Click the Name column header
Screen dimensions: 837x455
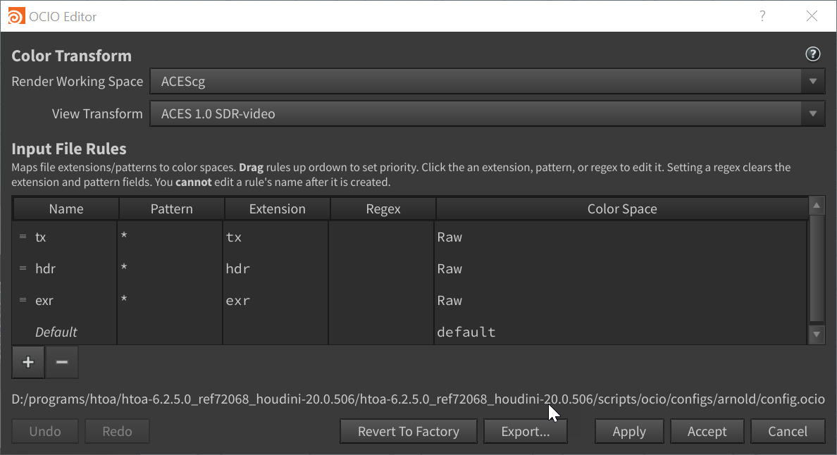click(66, 208)
